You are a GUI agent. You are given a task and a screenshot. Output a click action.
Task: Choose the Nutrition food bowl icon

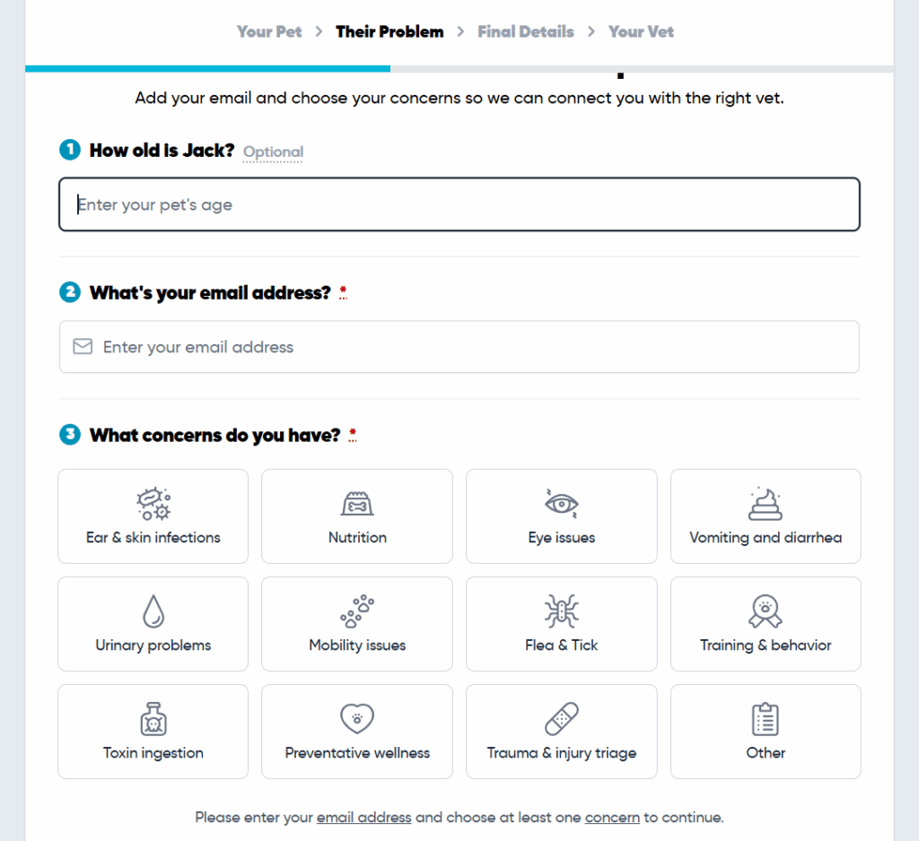click(357, 504)
